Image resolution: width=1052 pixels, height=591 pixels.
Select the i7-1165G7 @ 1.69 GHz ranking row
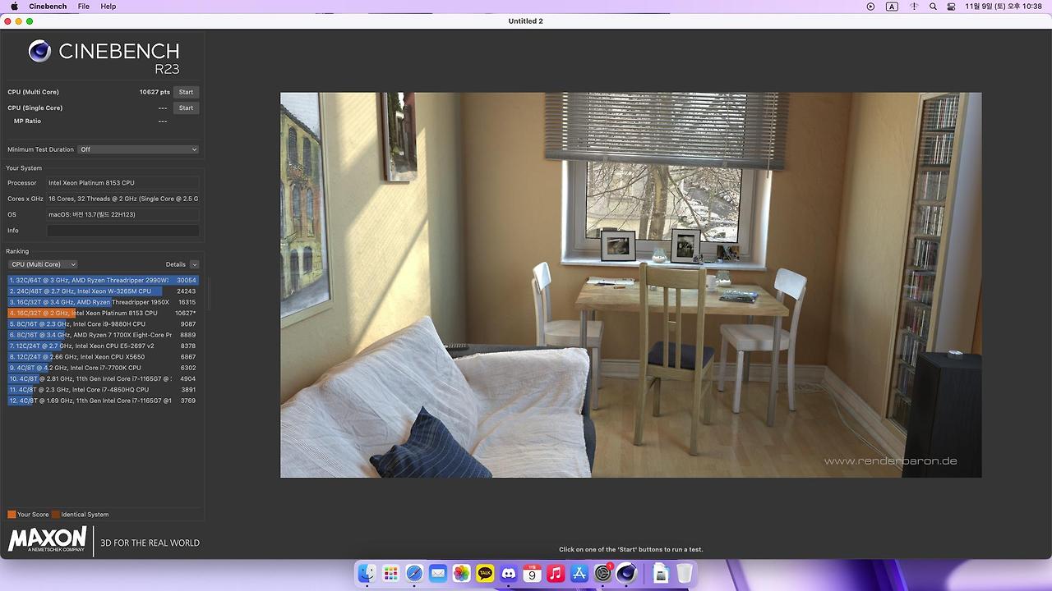103,401
